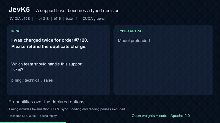The height and width of the screenshot is (123, 220).
Task: Click the JevK5 title
Action: click(x=19, y=10)
